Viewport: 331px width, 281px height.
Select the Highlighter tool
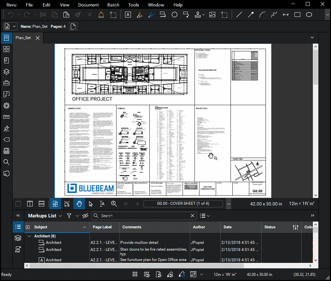(x=139, y=14)
